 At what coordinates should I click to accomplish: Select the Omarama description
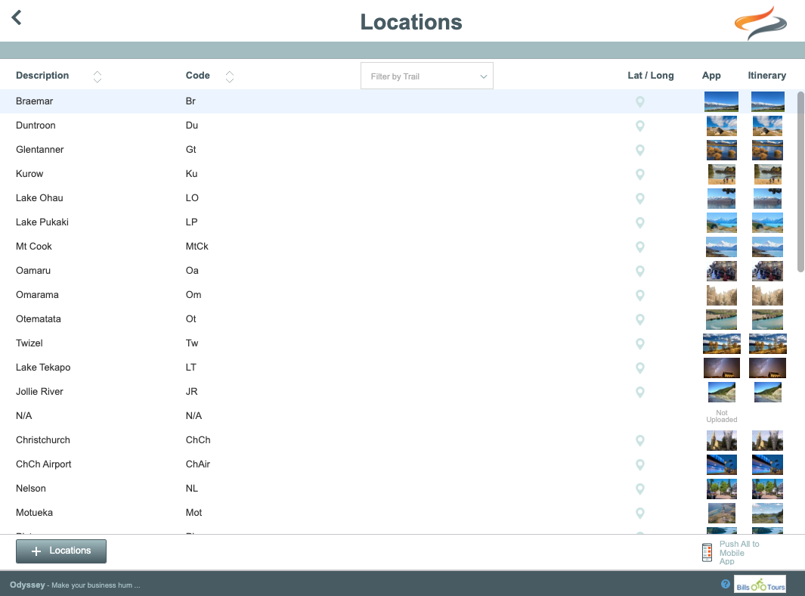[37, 295]
